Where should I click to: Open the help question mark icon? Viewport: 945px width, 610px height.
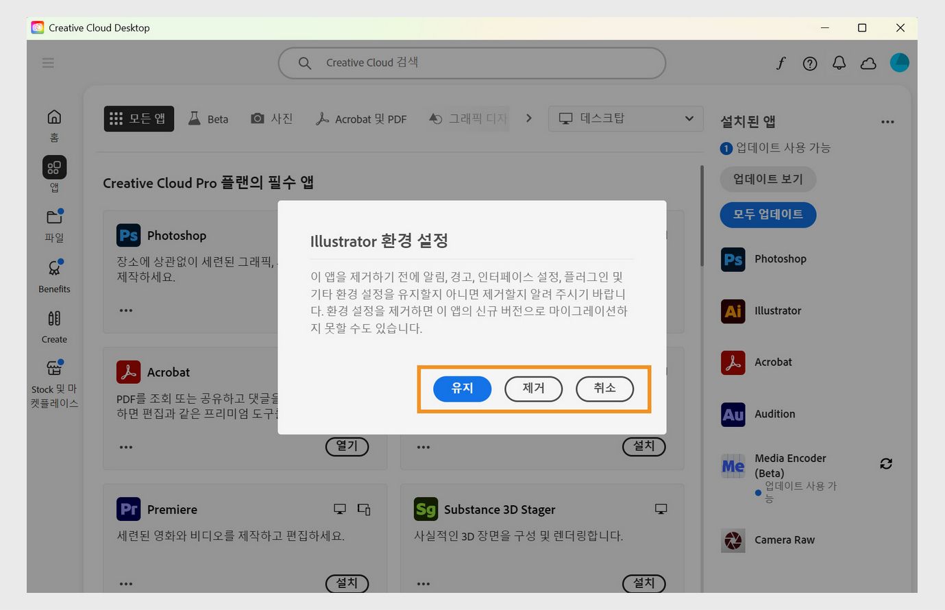tap(810, 64)
